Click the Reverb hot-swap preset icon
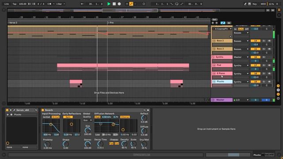This screenshot has height=159, width=283. tap(144, 110)
